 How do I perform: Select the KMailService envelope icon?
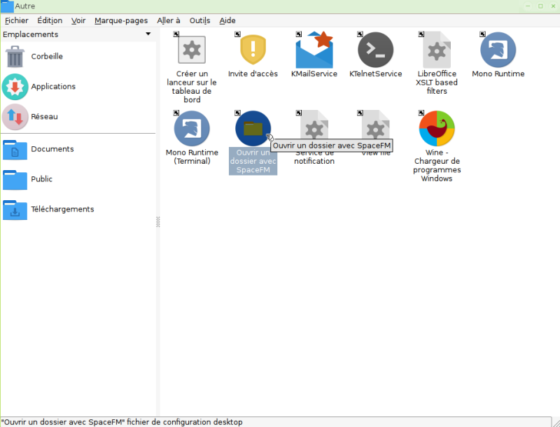(314, 50)
